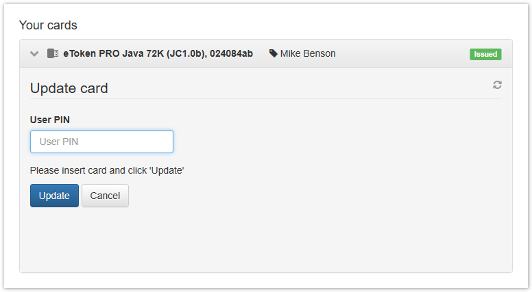Image resolution: width=532 pixels, height=292 pixels.
Task: Select the eToken PRO Java 72K title
Action: tap(114, 53)
